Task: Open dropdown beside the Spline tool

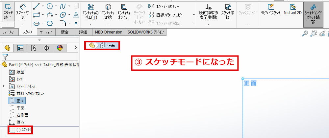Action: 69,6
